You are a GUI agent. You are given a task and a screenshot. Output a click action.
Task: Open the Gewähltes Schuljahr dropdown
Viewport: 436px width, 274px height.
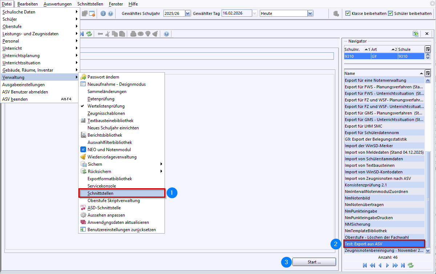tap(188, 13)
